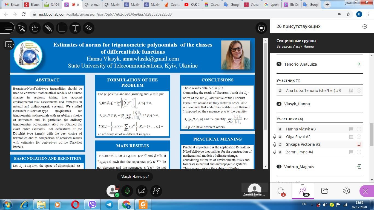
Task: Bookmark this page with the star
Action: coord(348,14)
